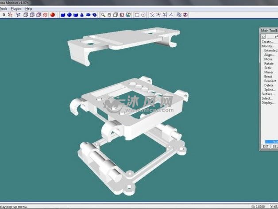Image resolution: width=278 pixels, height=209 pixels.
Task: Click the red Z axis circle icon
Action: [x=185, y=15]
